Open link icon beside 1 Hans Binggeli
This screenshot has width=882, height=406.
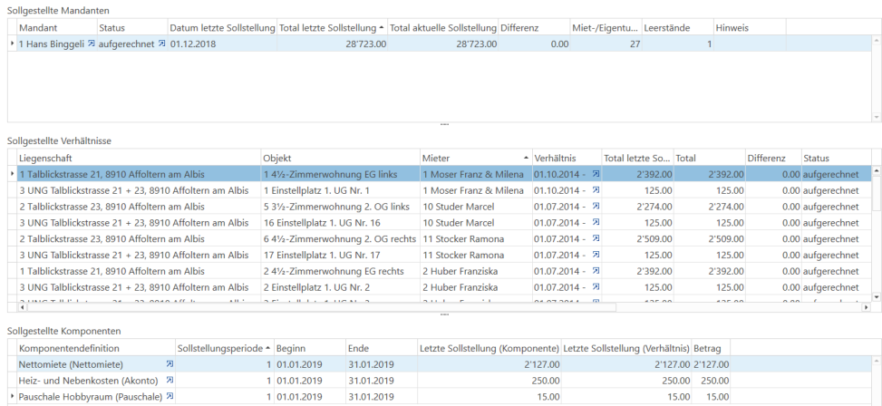tap(92, 43)
